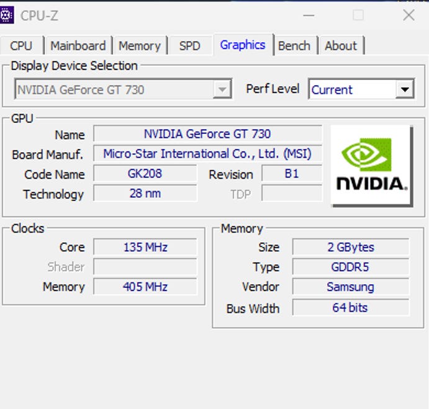Click the empty TDP field
The image size is (429, 409).
(x=292, y=194)
